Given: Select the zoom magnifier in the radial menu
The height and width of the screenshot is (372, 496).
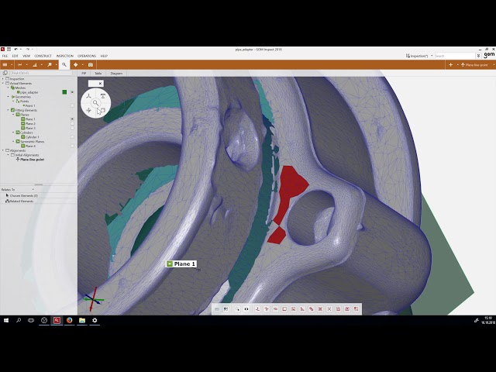Looking at the screenshot, I should 95,102.
